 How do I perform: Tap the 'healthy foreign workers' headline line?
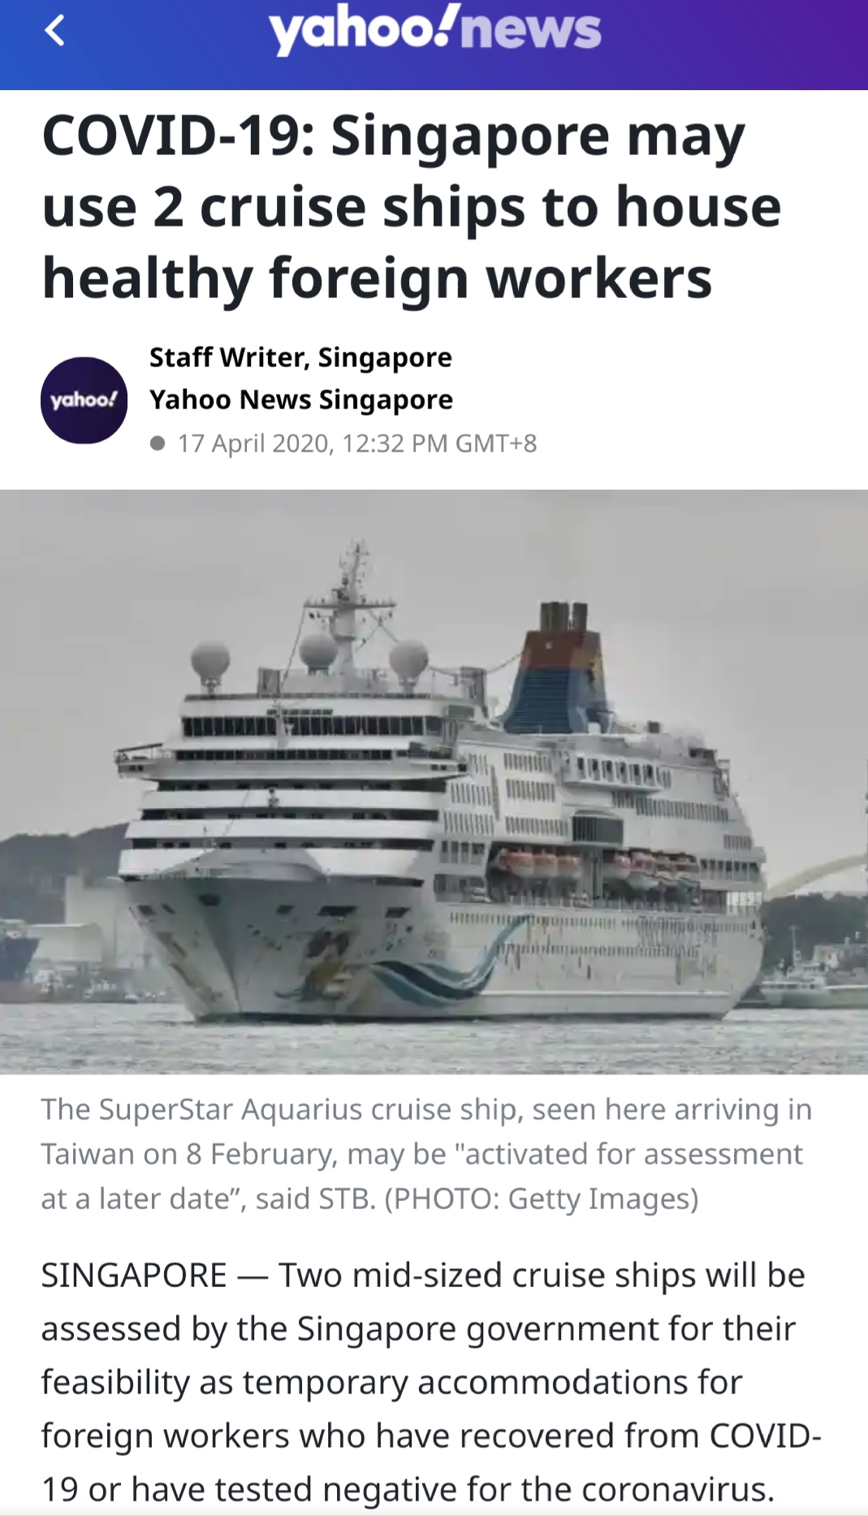377,278
